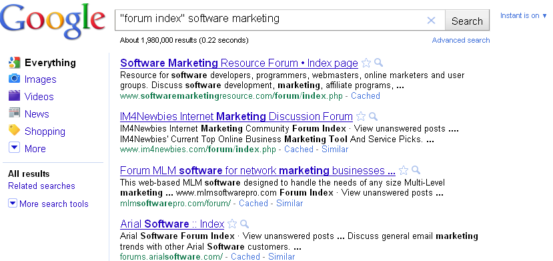Click Related searches link
The height and width of the screenshot is (261, 553).
(x=41, y=186)
